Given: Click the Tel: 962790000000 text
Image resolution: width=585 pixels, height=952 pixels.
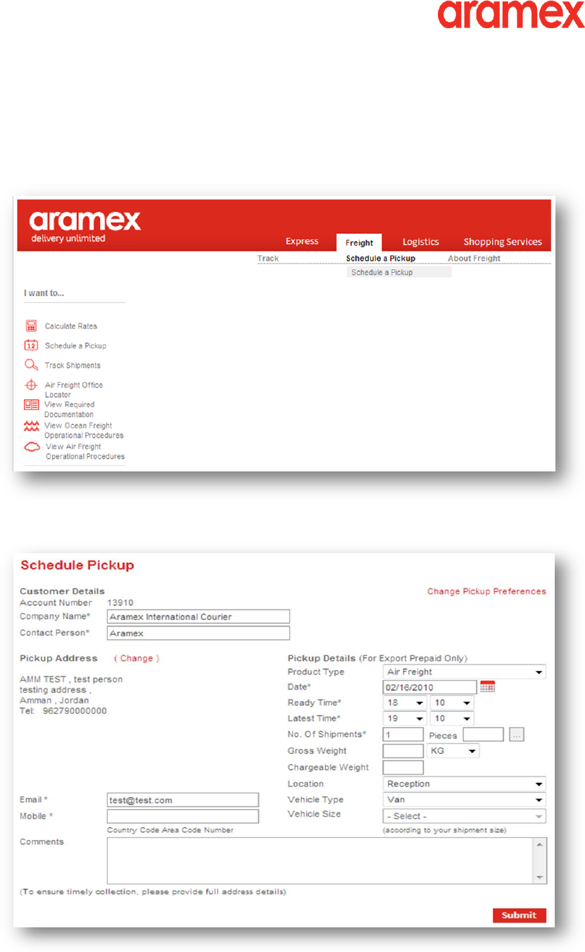Looking at the screenshot, I should click(63, 711).
